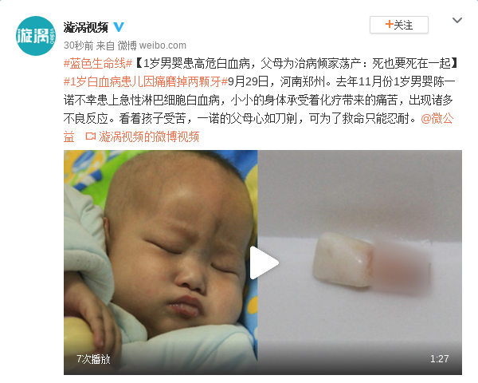Click the blurred tooth area in video
The height and width of the screenshot is (383, 478).
point(401,269)
